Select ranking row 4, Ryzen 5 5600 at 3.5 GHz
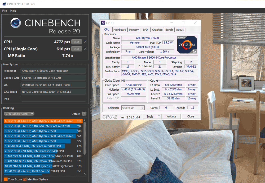265x183 pixels. point(43,136)
